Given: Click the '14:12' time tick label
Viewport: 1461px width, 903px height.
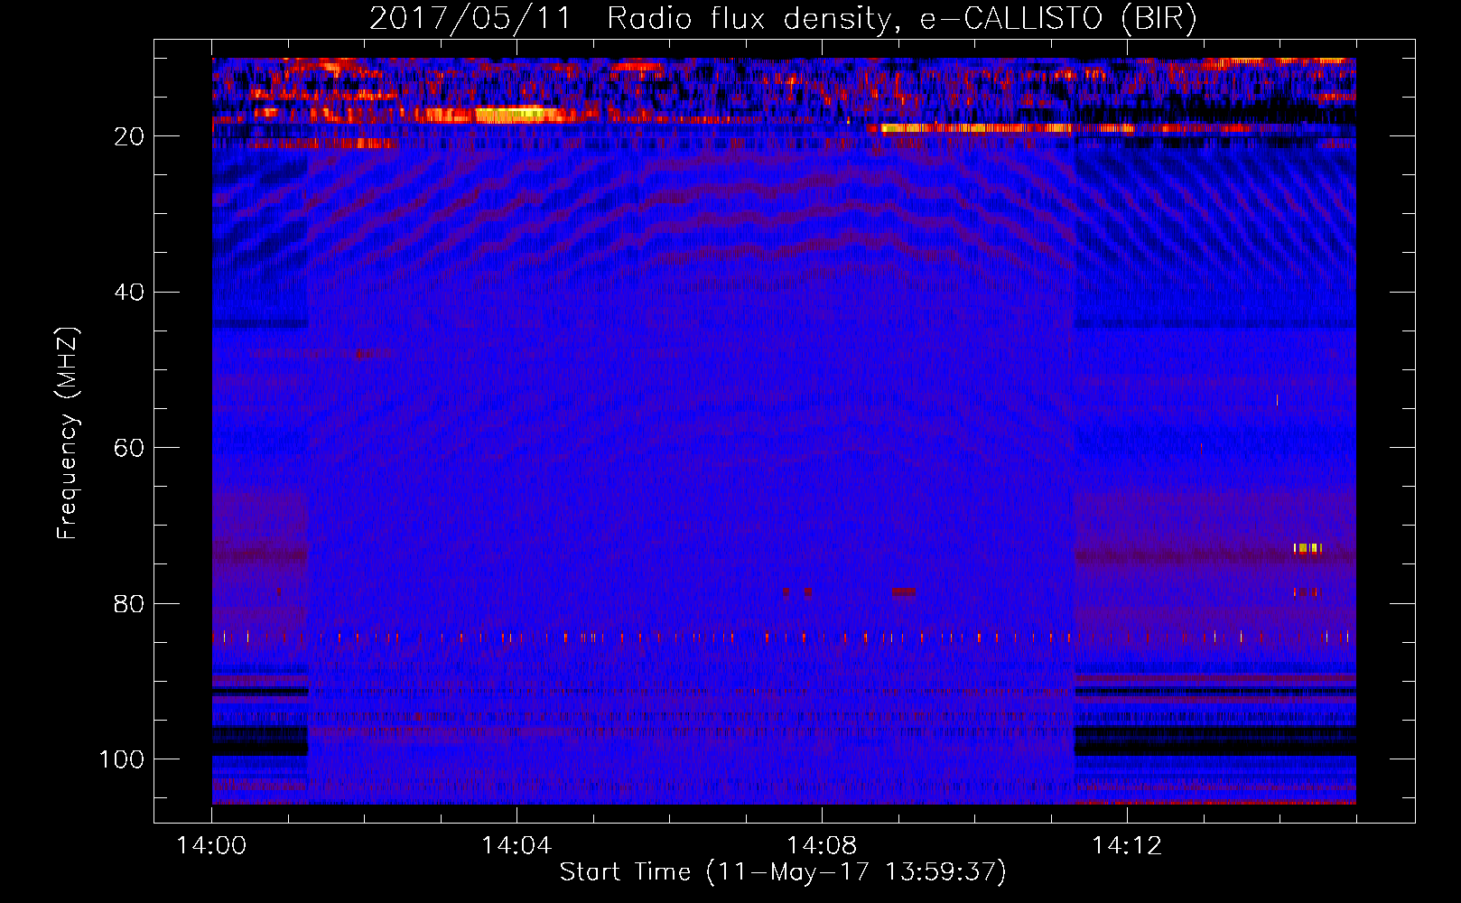Looking at the screenshot, I should click(x=1127, y=846).
